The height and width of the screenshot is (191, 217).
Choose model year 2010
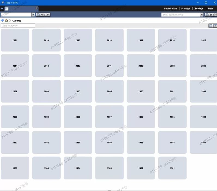click(x=141, y=66)
